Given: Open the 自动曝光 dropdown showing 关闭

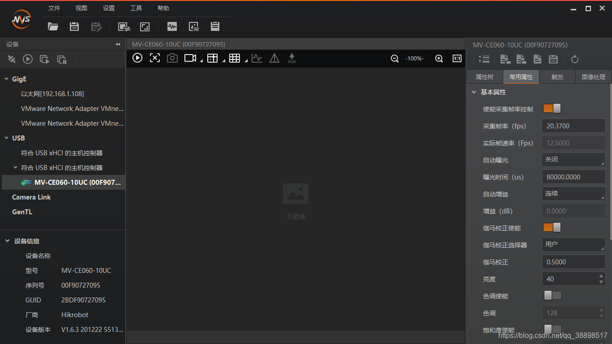Looking at the screenshot, I should click(x=573, y=160).
